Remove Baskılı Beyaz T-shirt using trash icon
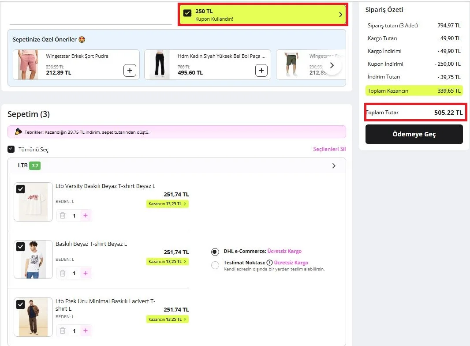The height and width of the screenshot is (346, 470). click(63, 273)
